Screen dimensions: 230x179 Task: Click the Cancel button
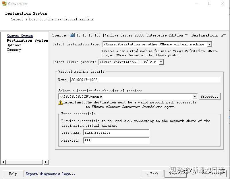[215, 174]
